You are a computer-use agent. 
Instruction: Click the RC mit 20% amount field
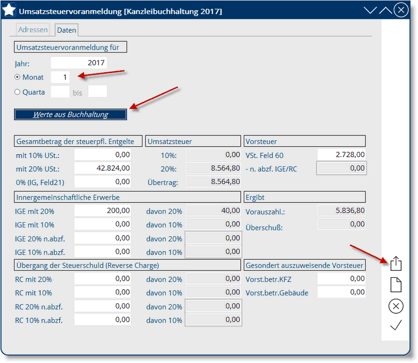[102, 279]
